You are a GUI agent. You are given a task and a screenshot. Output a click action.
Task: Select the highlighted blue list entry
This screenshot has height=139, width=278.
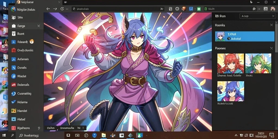[245, 36]
